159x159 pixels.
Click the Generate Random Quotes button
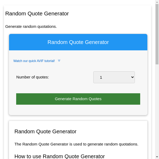click(x=78, y=99)
